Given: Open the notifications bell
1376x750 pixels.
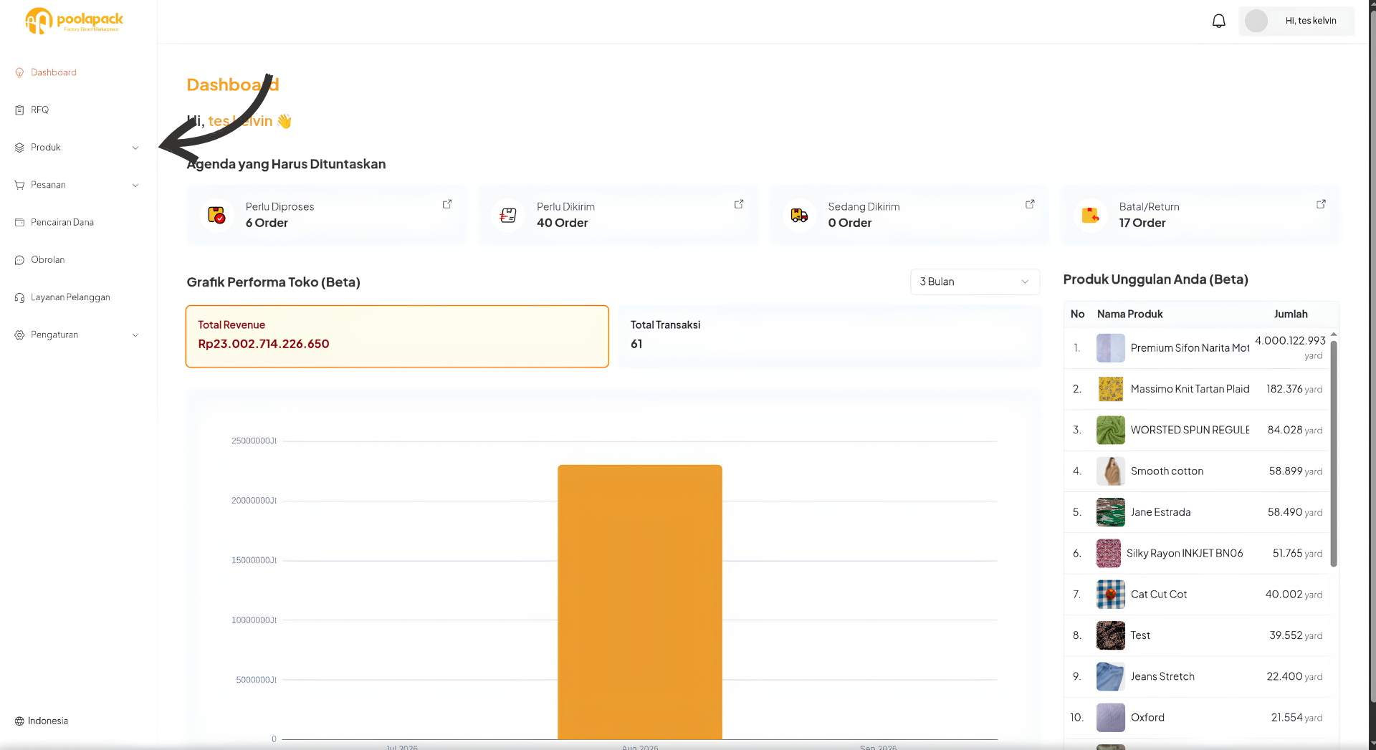Looking at the screenshot, I should 1218,21.
